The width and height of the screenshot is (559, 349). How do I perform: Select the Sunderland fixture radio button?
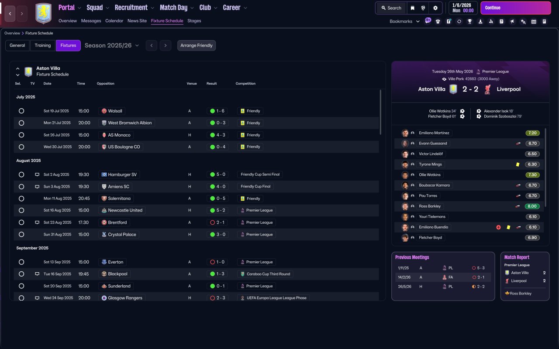pyautogui.click(x=21, y=286)
